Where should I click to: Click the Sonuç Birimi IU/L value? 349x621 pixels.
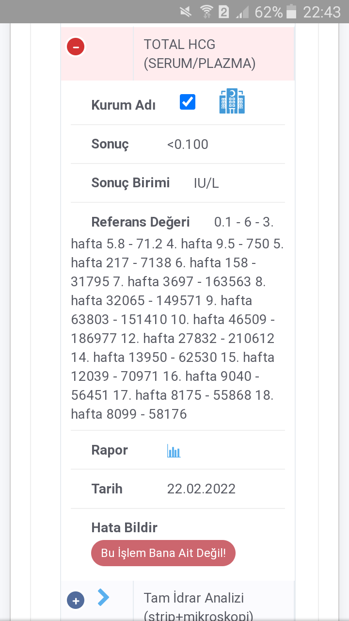pos(206,183)
